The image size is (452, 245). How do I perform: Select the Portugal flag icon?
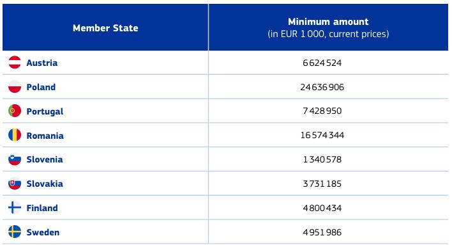click(x=15, y=111)
